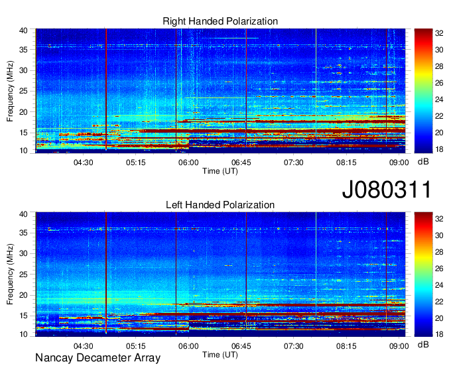Click the 24 label on lower color bar
This screenshot has height=366, width=451.
439,285
